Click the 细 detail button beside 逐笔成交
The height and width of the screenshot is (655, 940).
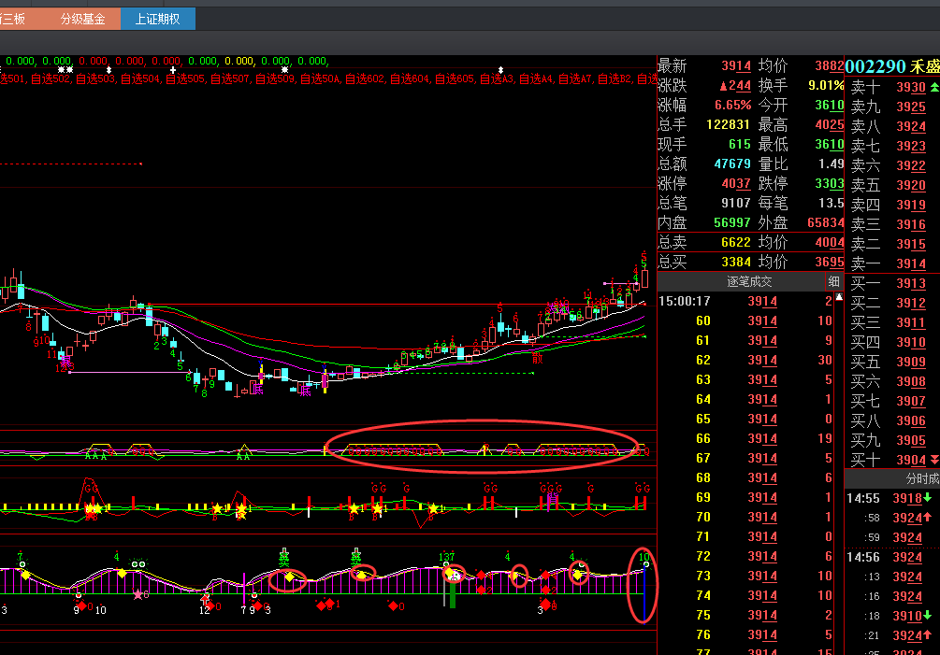point(834,281)
